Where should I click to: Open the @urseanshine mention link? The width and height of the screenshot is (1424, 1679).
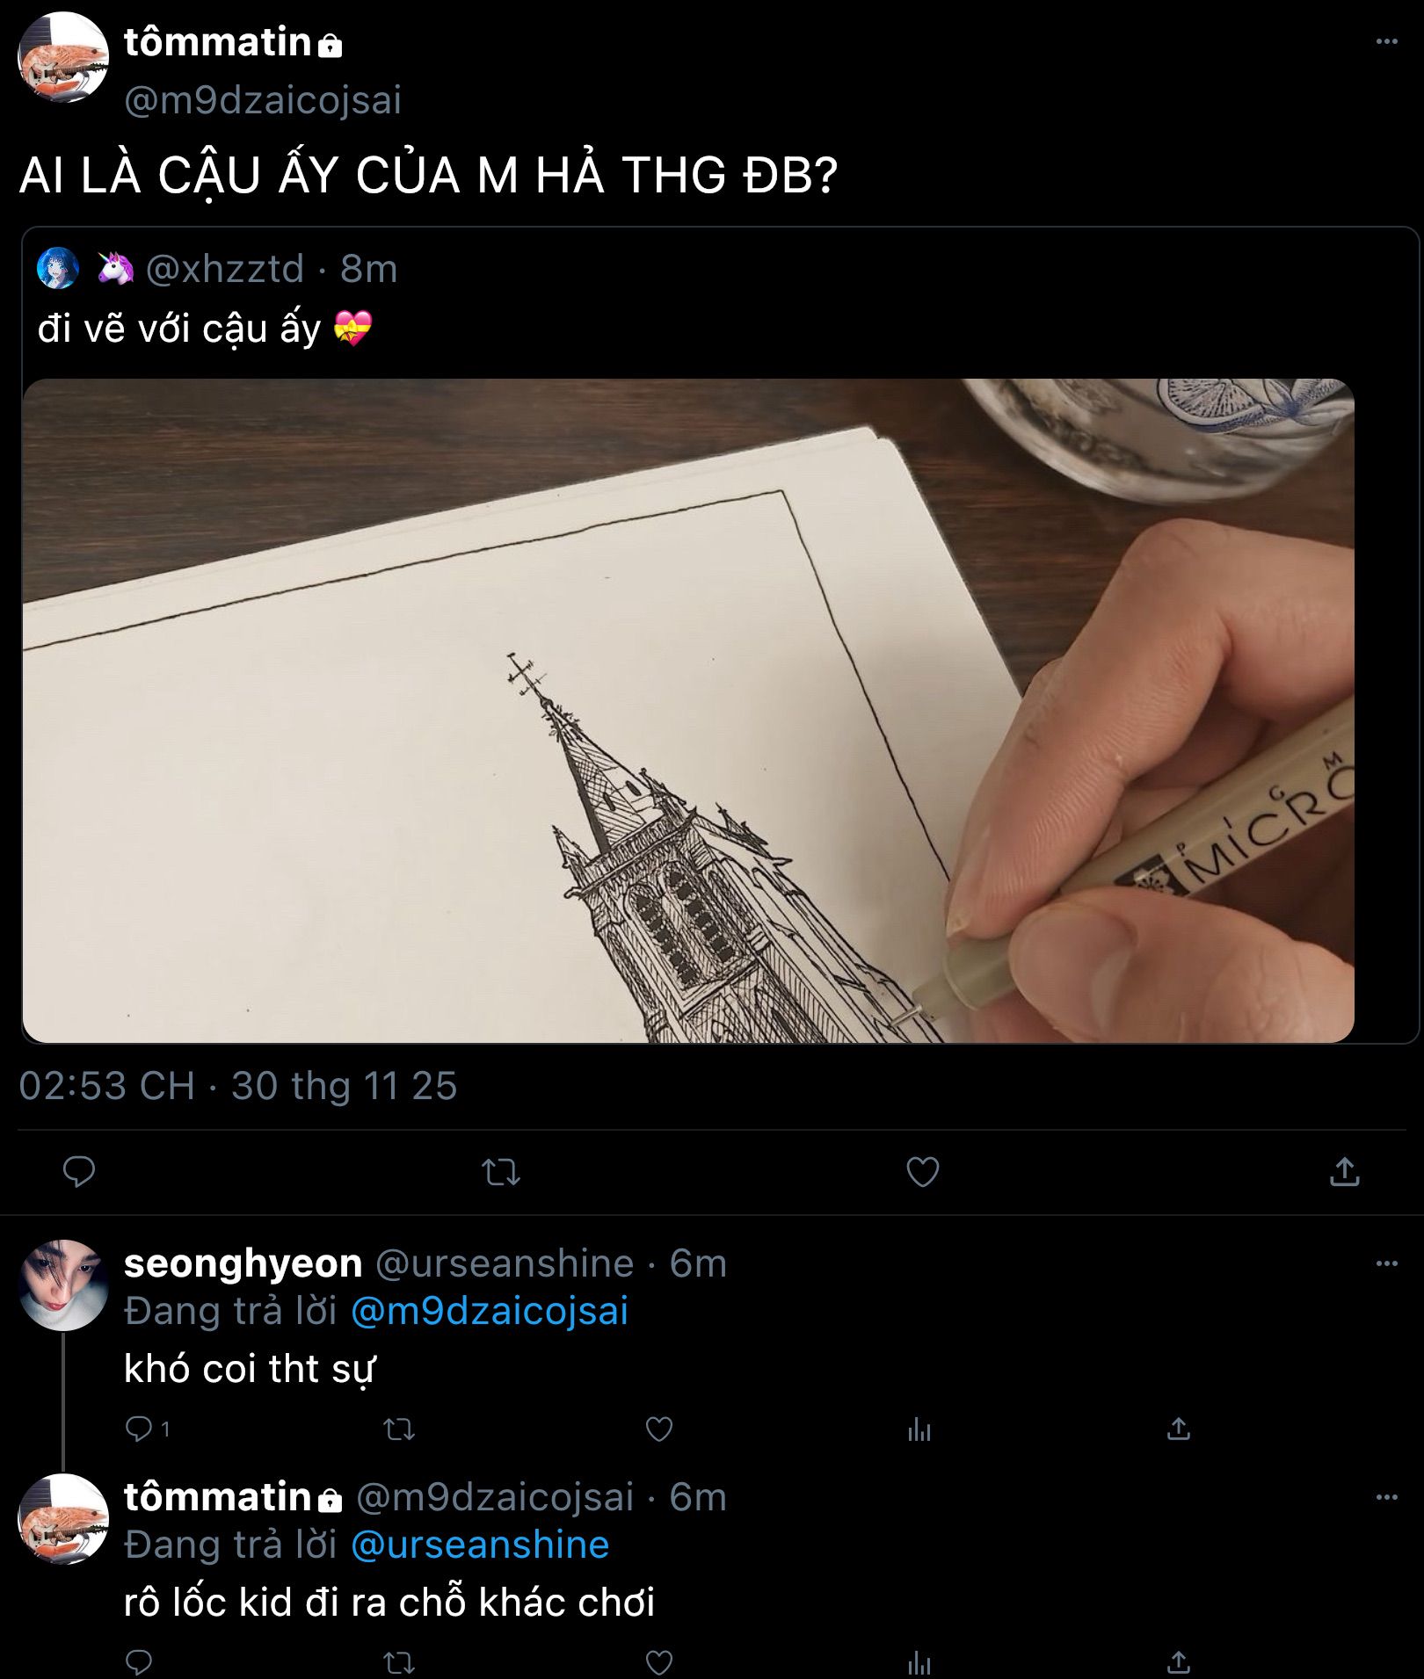click(x=480, y=1545)
